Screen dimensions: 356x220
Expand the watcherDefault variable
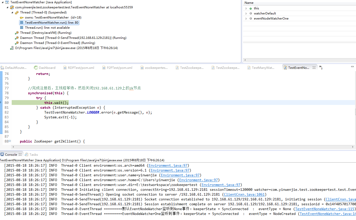click(x=246, y=13)
